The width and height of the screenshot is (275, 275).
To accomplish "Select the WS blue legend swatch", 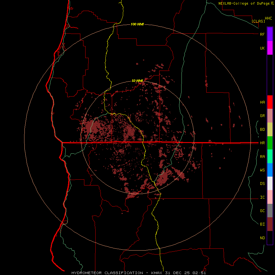I will tap(270, 170).
